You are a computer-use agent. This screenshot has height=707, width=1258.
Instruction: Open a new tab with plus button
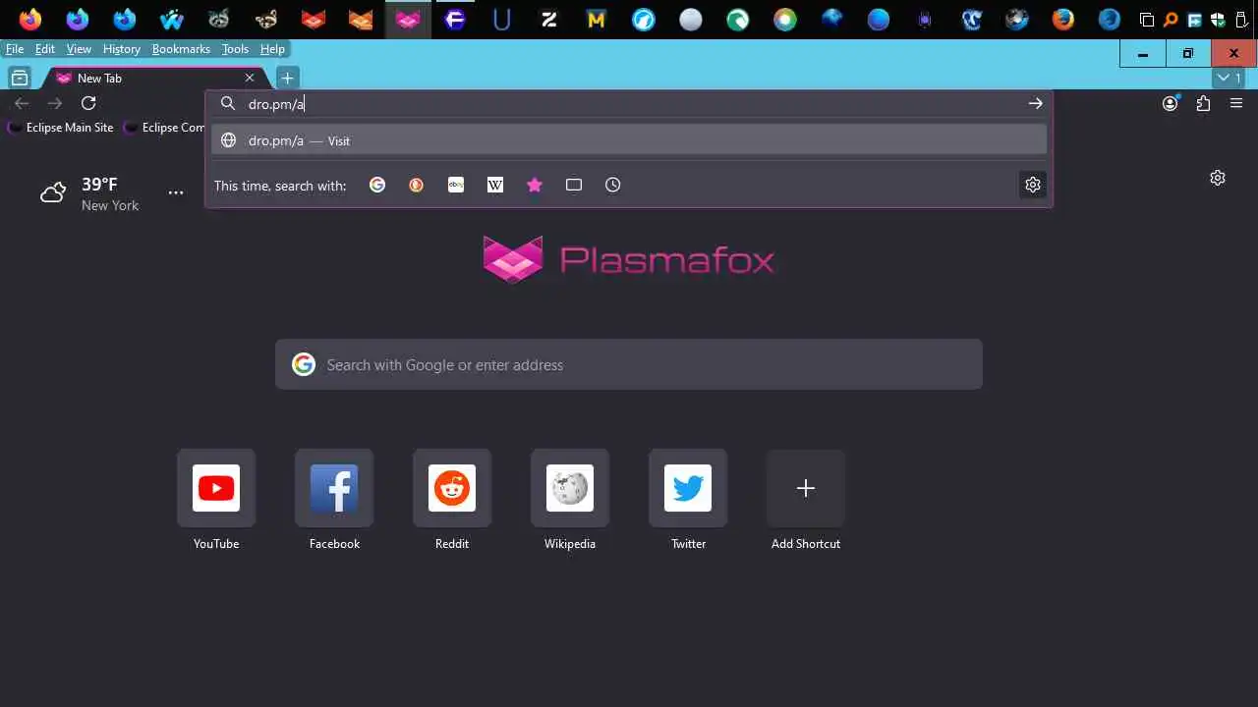pos(287,78)
